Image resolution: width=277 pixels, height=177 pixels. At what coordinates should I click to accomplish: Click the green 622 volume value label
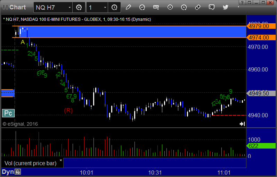pyautogui.click(x=261, y=146)
